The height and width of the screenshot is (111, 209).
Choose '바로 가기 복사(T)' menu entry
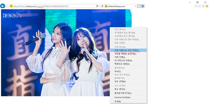coord(128,75)
